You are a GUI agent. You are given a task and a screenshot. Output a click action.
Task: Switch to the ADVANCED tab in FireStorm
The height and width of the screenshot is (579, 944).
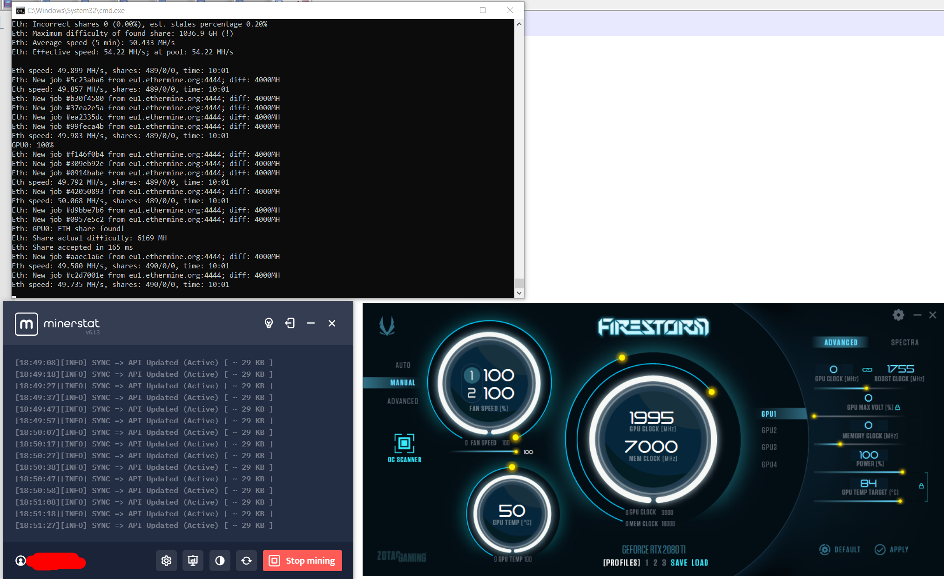tap(841, 342)
